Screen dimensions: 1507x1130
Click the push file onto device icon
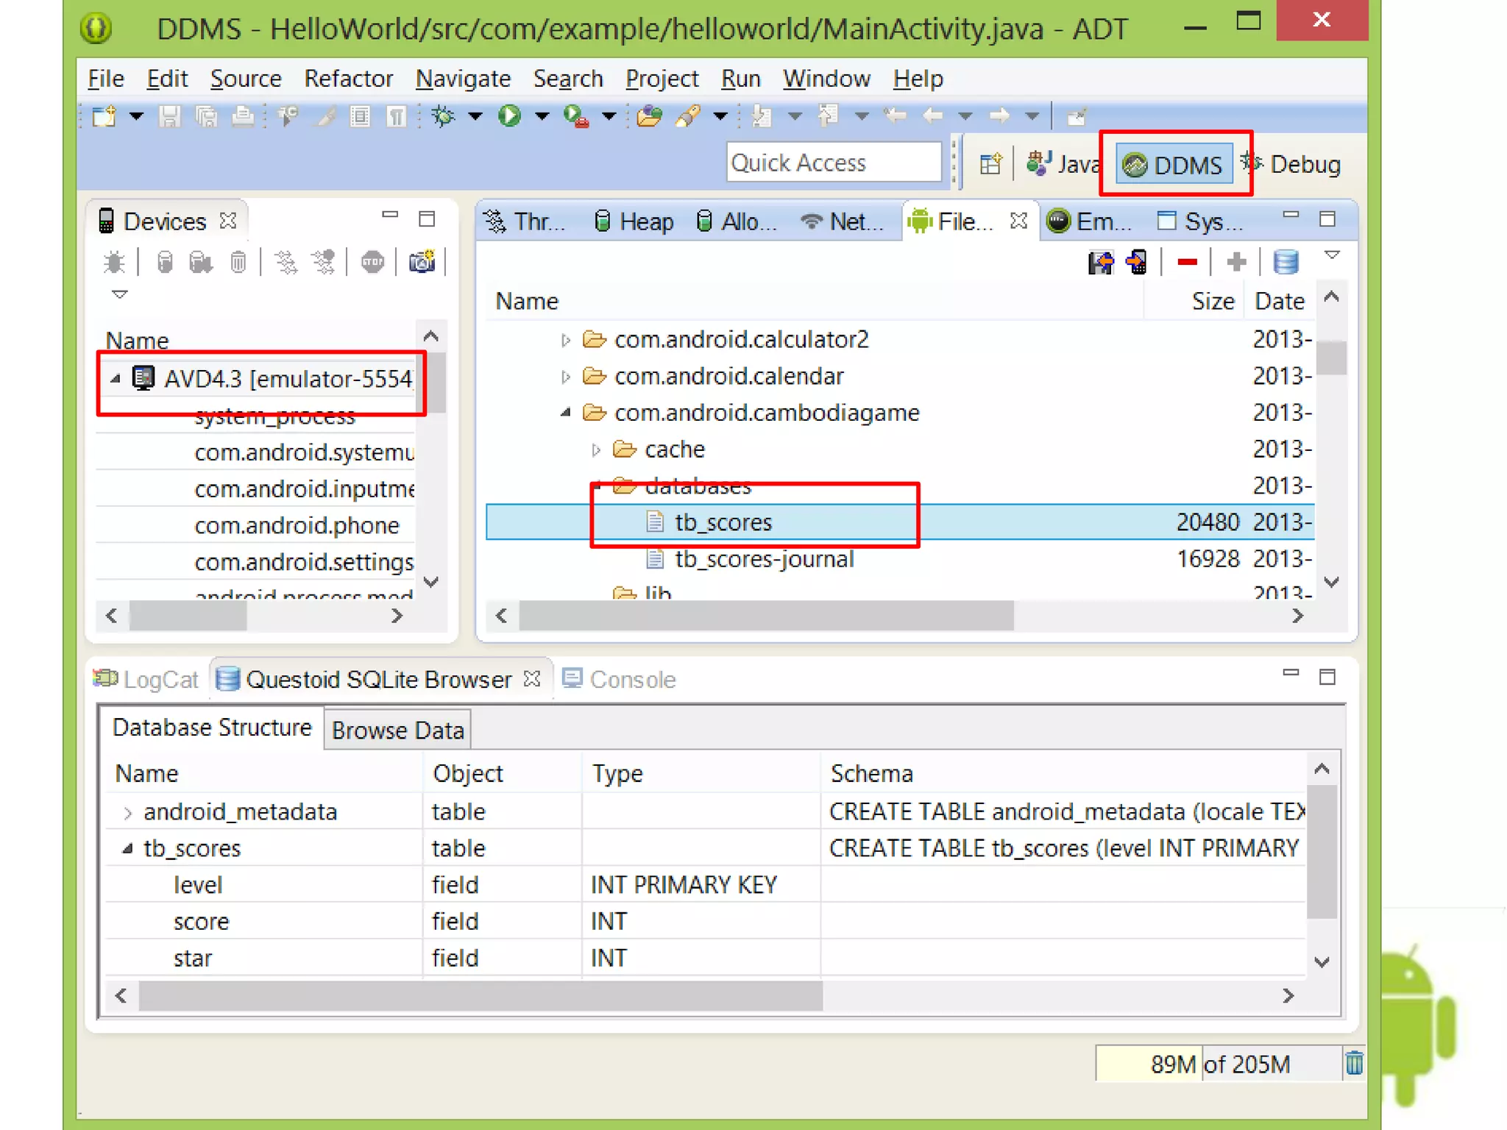[x=1137, y=262]
